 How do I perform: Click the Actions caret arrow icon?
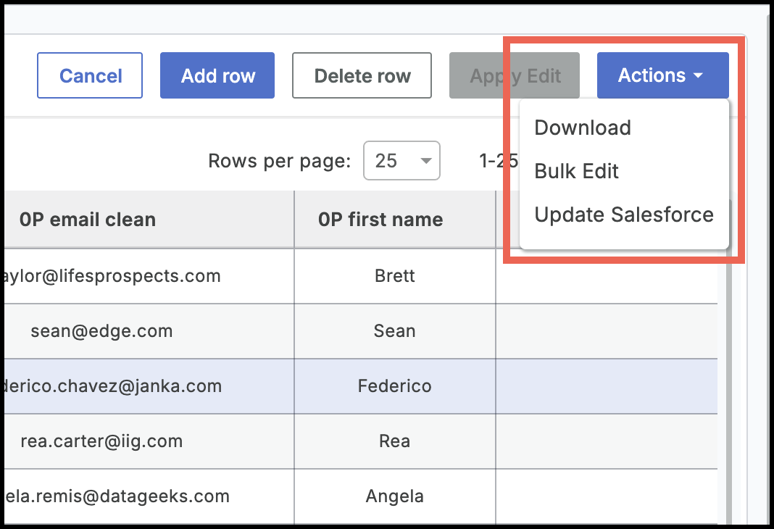pyautogui.click(x=698, y=76)
